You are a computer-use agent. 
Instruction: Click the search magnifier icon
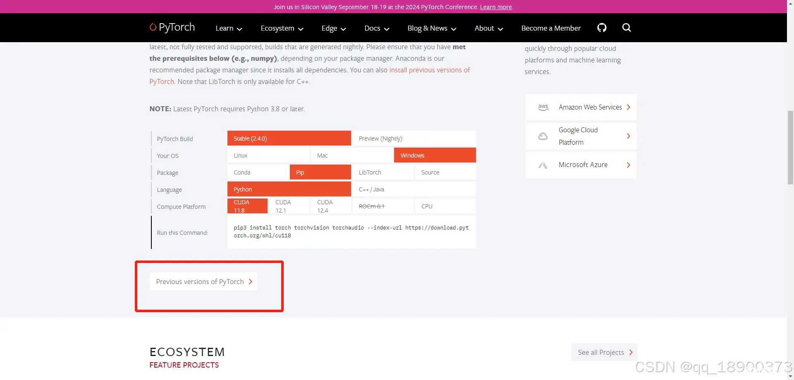tap(627, 28)
